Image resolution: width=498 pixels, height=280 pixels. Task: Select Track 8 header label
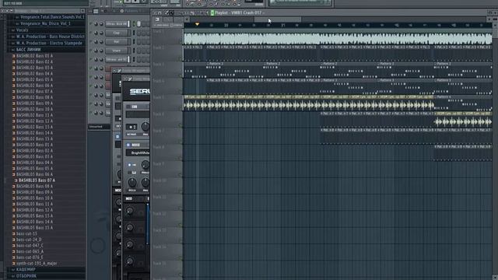pos(158,147)
